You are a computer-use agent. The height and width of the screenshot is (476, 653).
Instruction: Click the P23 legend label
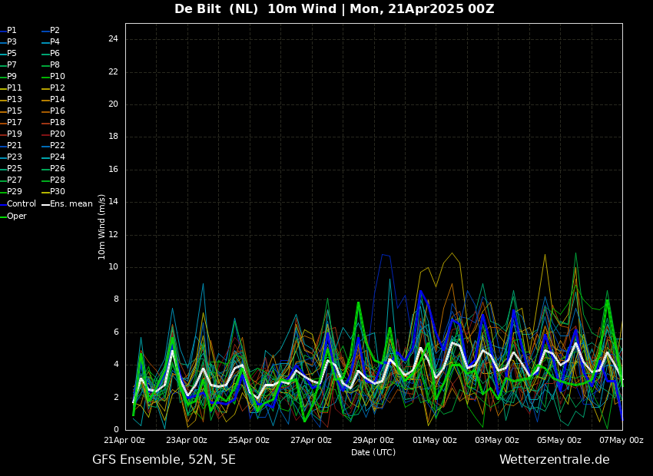pyautogui.click(x=14, y=157)
